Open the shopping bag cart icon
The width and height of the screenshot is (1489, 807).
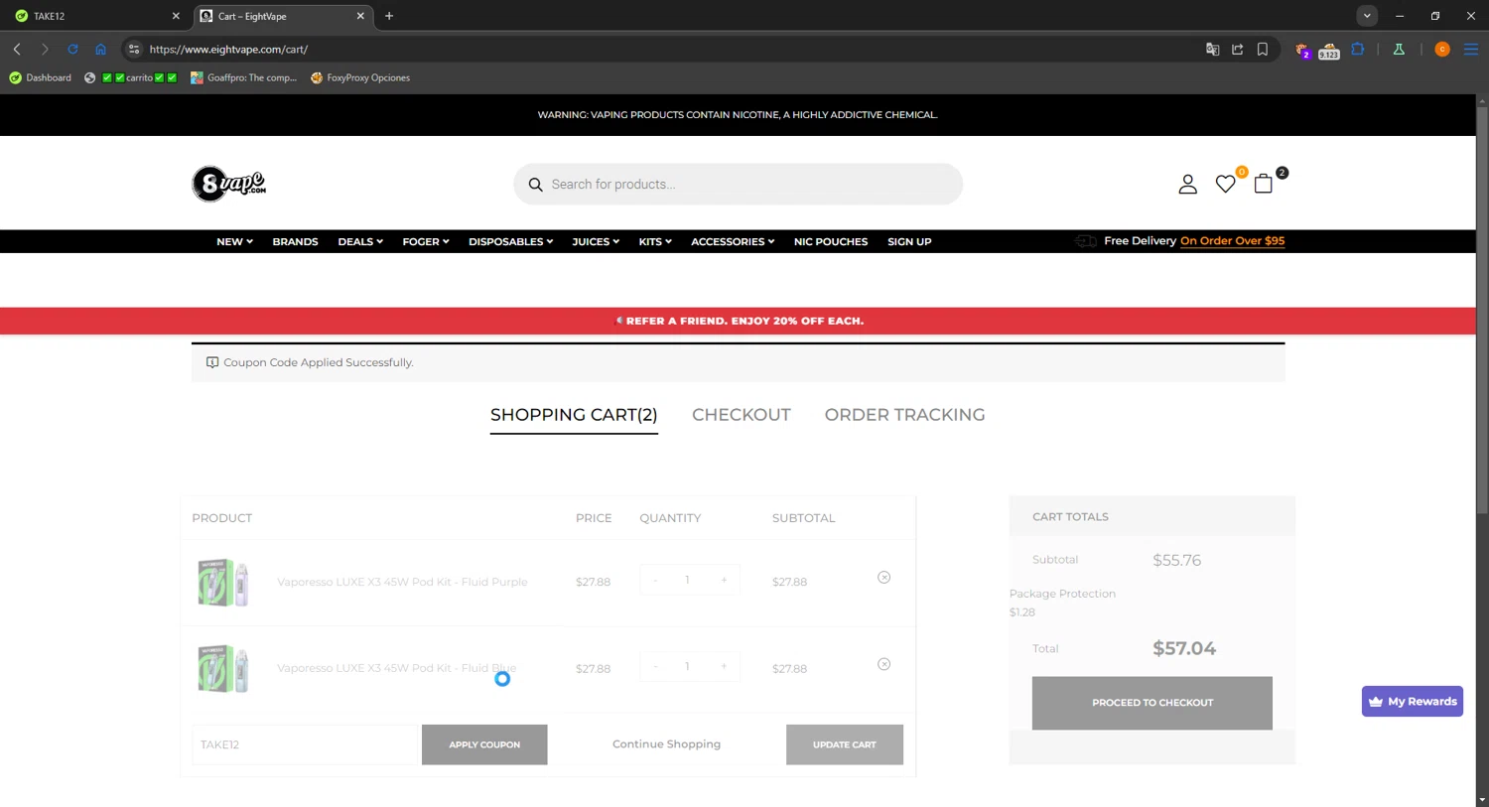pos(1264,184)
